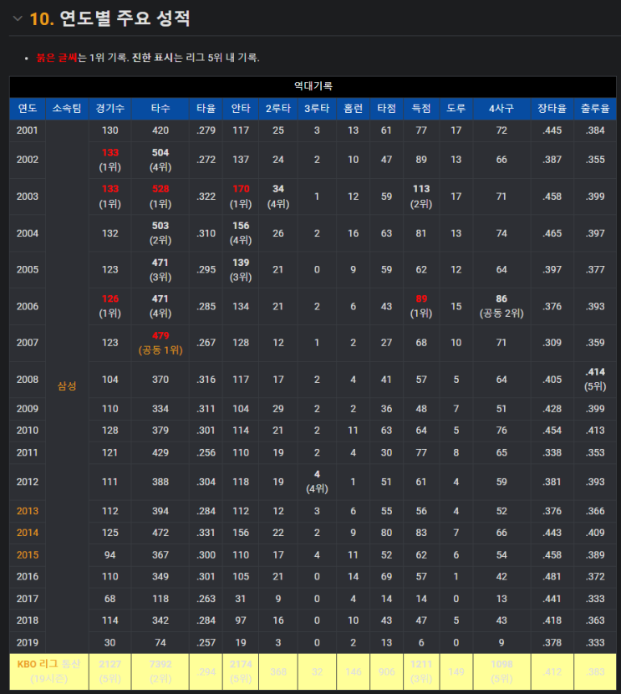Select the 2001 year cell
The height and width of the screenshot is (694, 621).
click(x=28, y=130)
